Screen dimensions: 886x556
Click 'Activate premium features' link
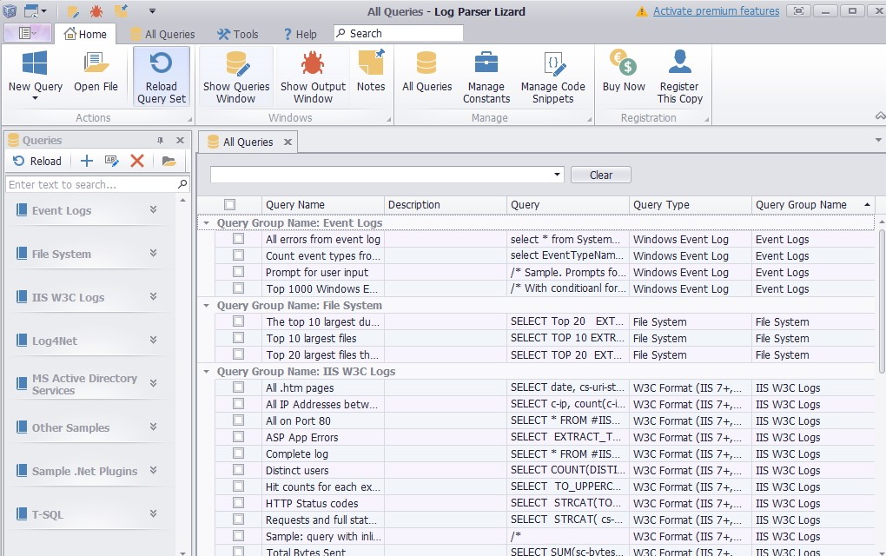[x=716, y=11]
